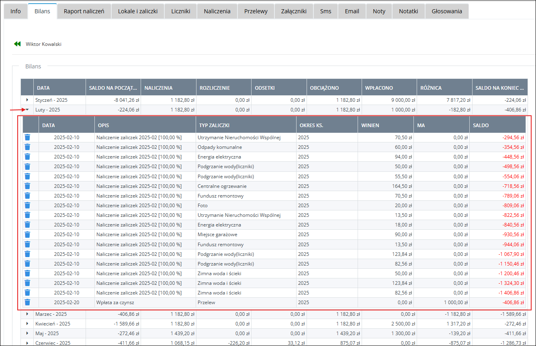
Task: Click the Wiktor Kowalski link
Action: (x=43, y=44)
